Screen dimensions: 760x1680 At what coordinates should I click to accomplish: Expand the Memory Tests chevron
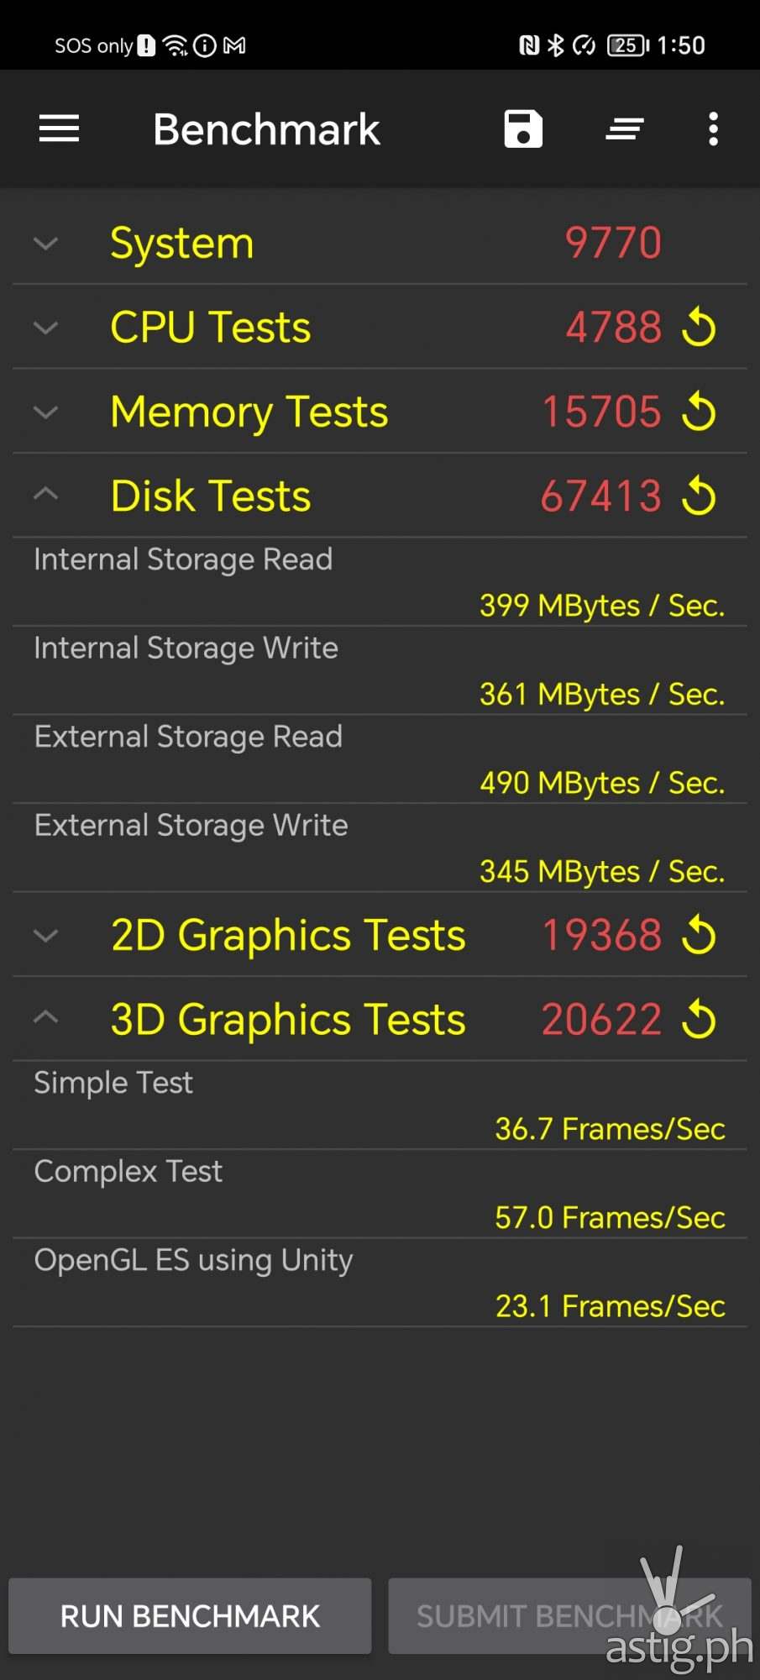click(x=45, y=412)
